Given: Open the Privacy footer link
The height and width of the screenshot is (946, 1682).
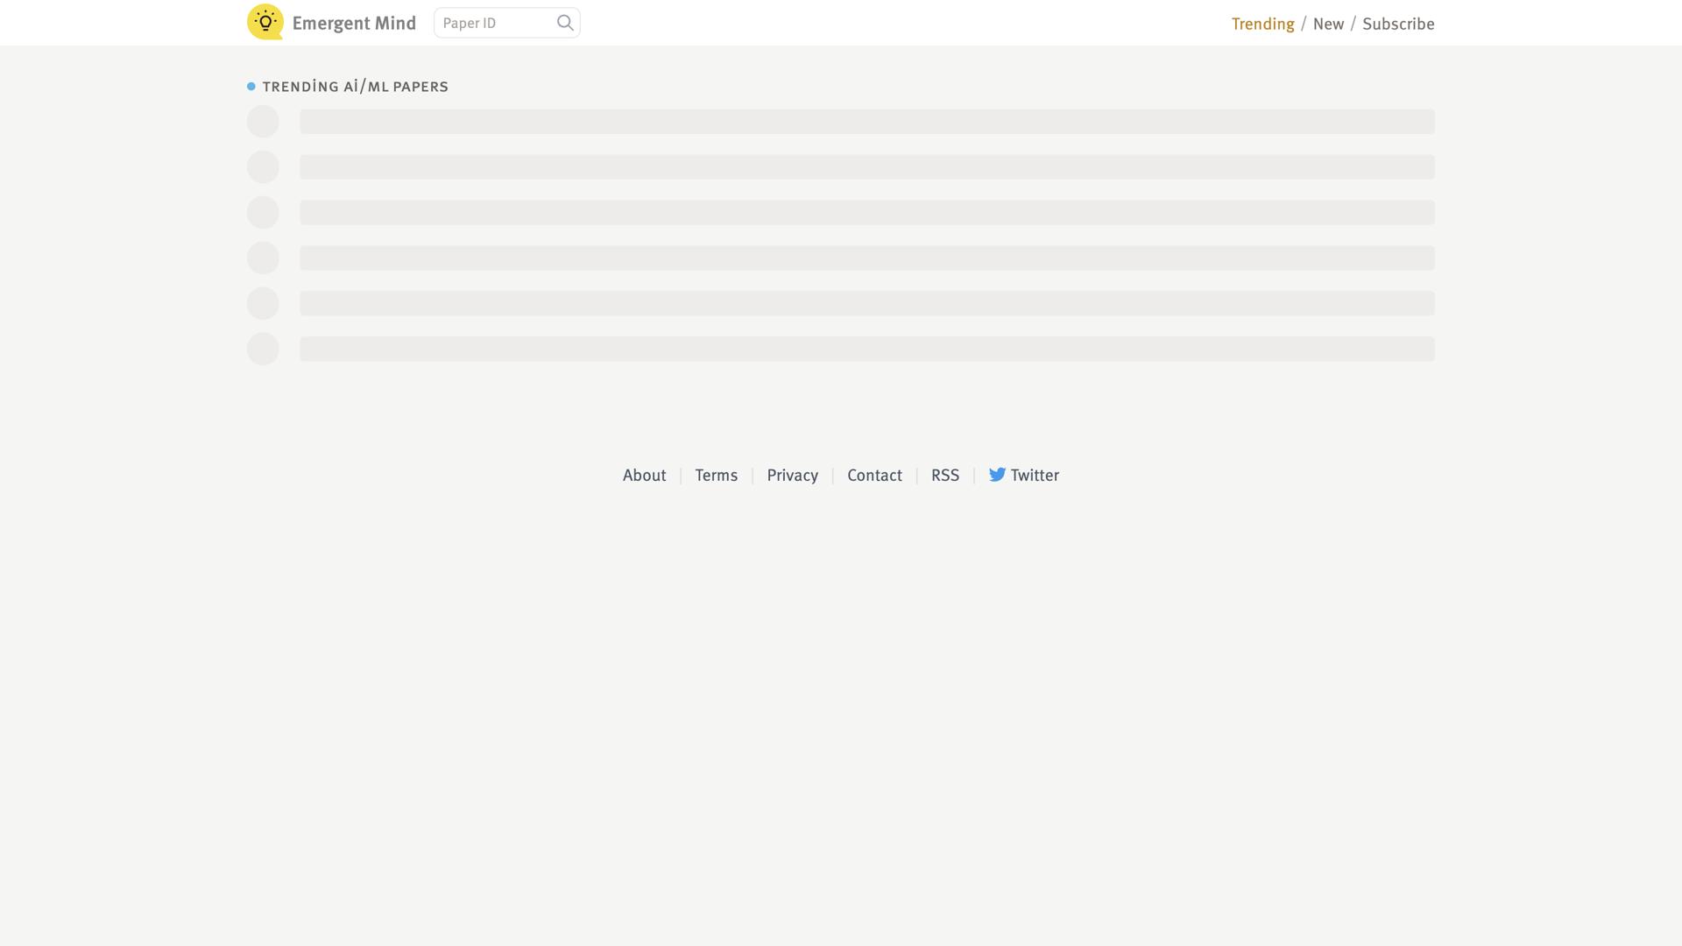Looking at the screenshot, I should coord(792,475).
